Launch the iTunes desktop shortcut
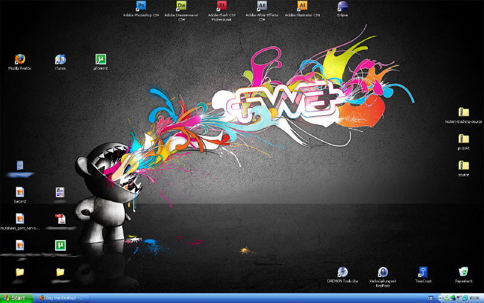This screenshot has height=303, width=484. 60,62
